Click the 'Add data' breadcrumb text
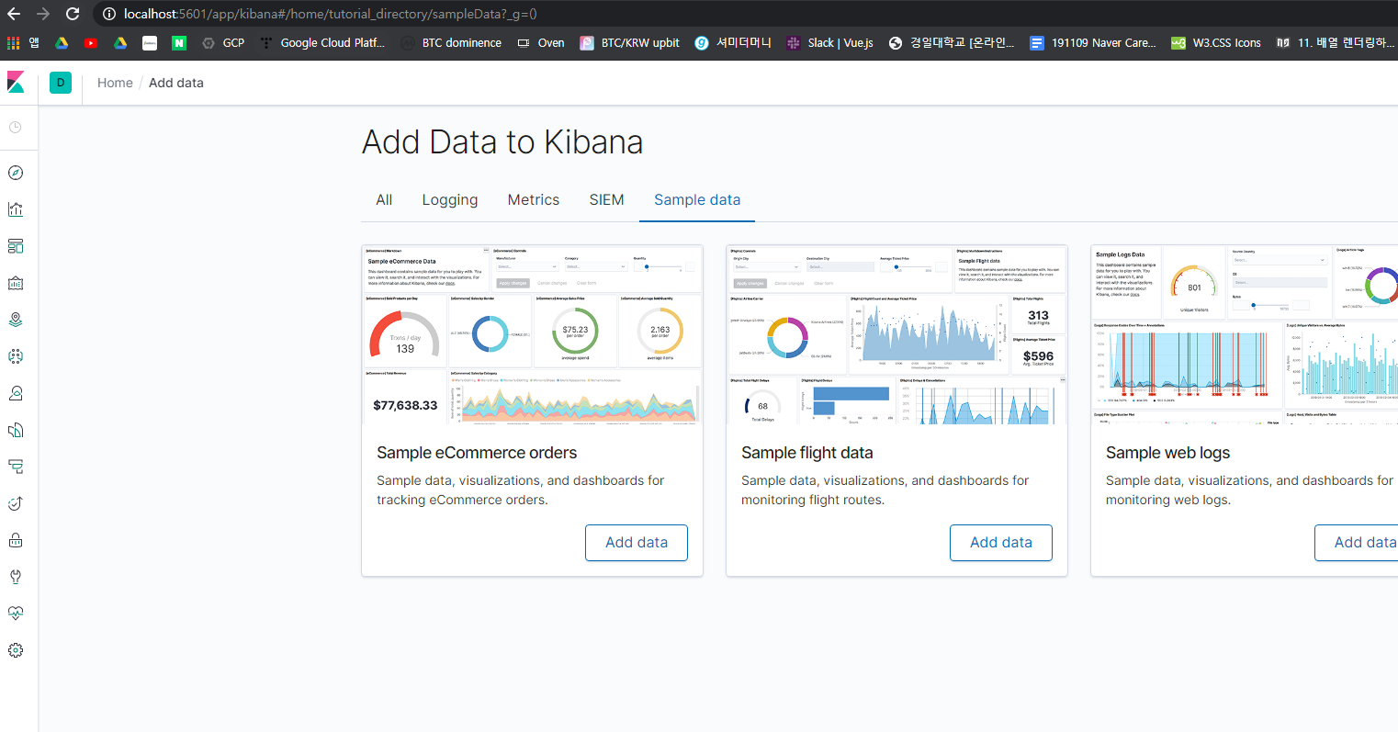 pyautogui.click(x=176, y=83)
